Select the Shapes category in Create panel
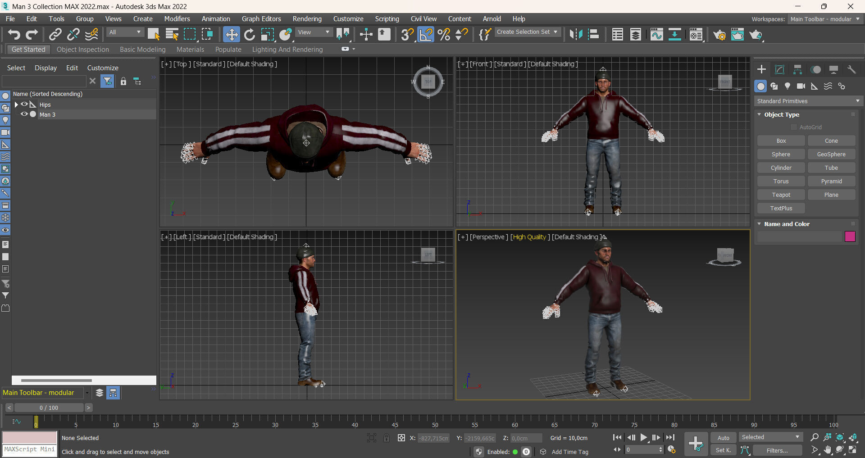 pos(774,86)
